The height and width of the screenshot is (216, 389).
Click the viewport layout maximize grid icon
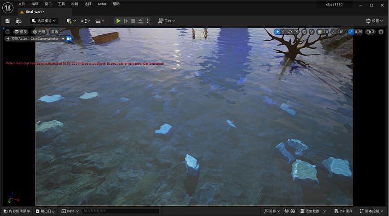tap(381, 32)
